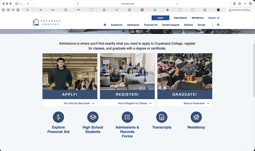Image resolution: width=255 pixels, height=151 pixels.
Task: Open the Admissions menu
Action: tap(133, 25)
